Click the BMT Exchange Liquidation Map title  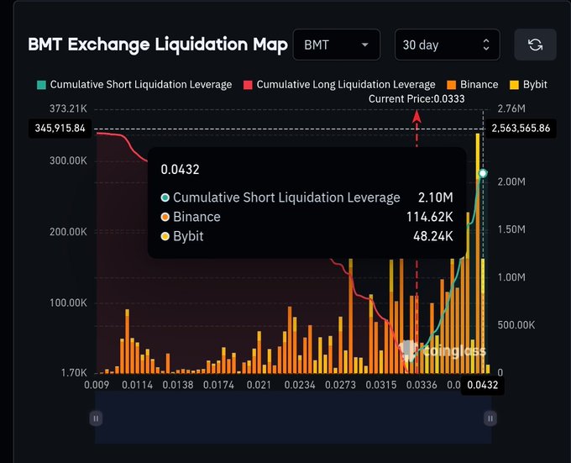(x=158, y=45)
